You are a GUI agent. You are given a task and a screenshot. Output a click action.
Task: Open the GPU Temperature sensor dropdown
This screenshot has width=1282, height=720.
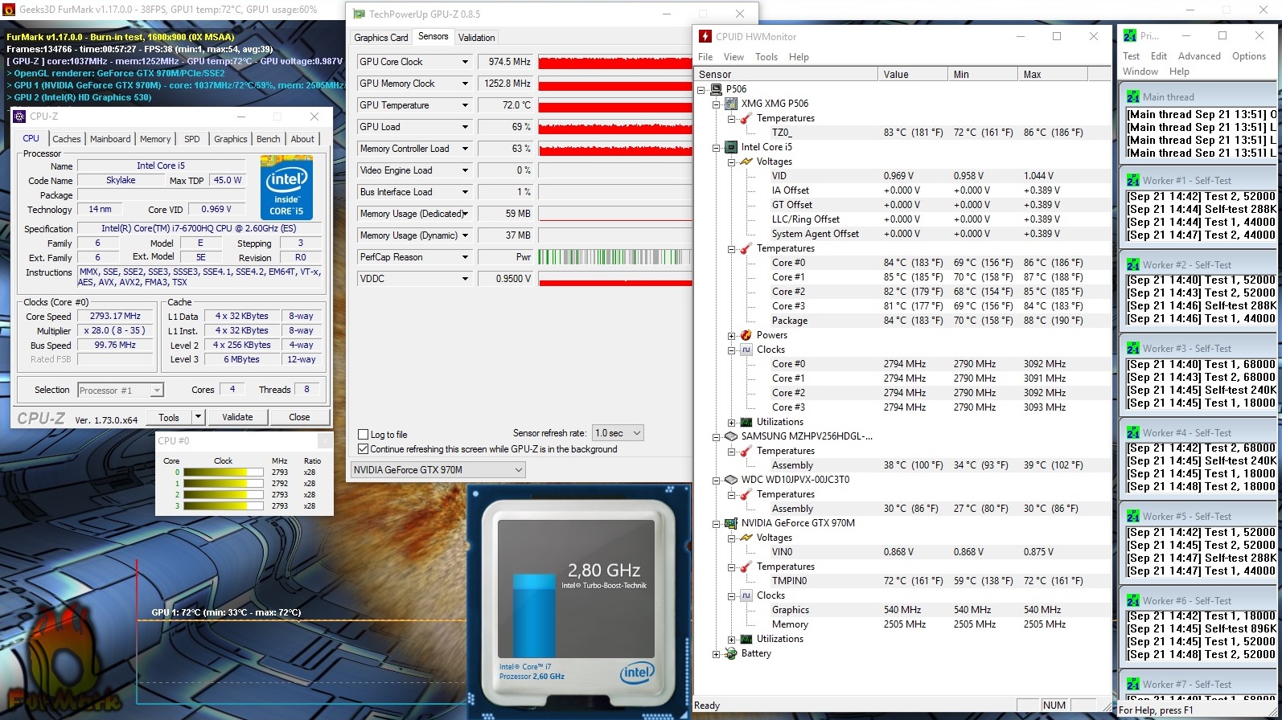tap(465, 105)
